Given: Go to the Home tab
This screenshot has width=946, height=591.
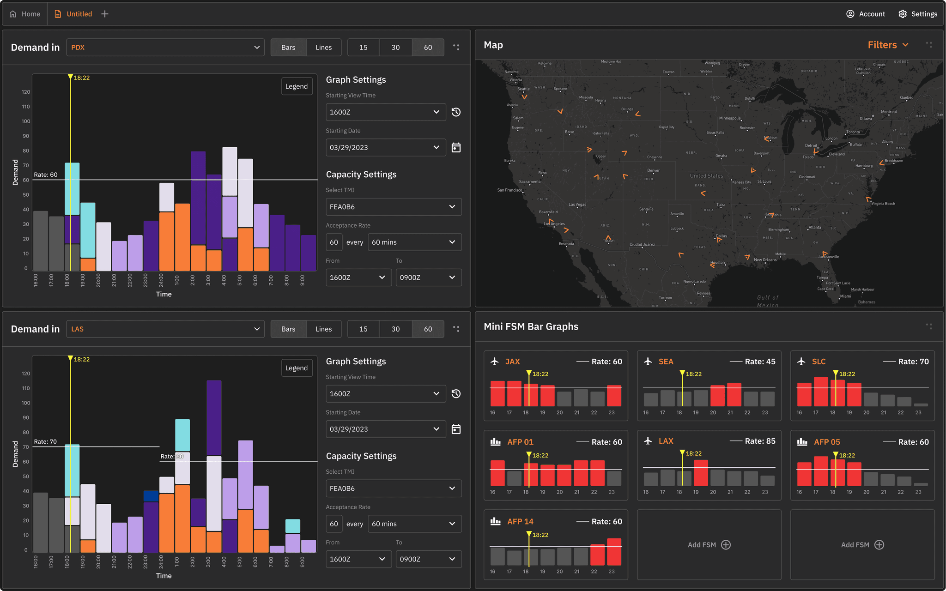Looking at the screenshot, I should click(25, 14).
